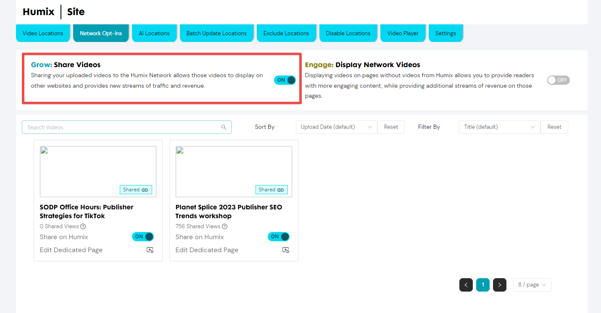Enable Engage: Display Network Videos toggle
601x313 pixels.
[559, 80]
